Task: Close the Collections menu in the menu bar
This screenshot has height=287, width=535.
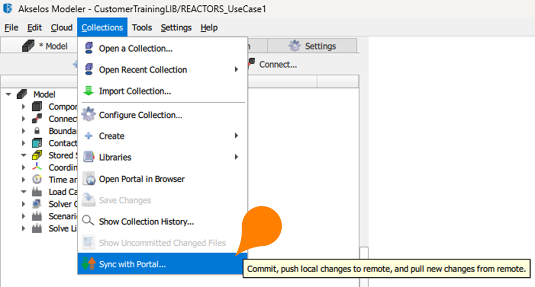Action: click(102, 28)
